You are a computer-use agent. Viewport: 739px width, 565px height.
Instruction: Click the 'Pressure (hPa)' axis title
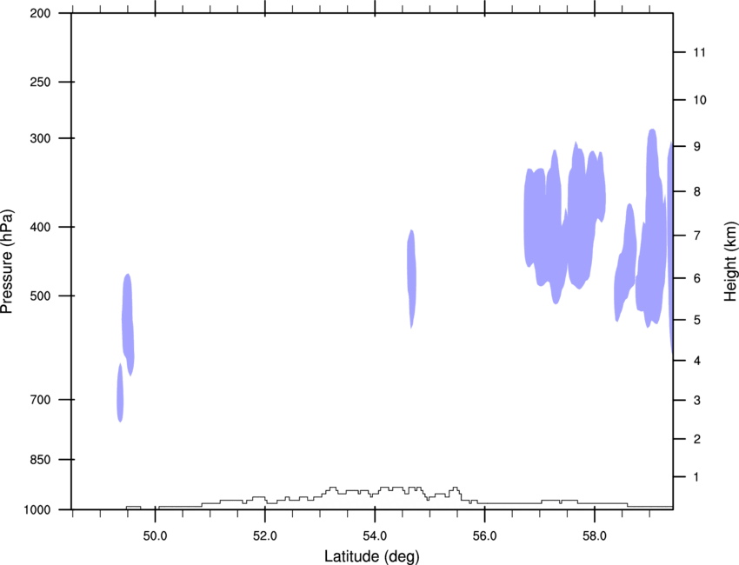click(7, 262)
